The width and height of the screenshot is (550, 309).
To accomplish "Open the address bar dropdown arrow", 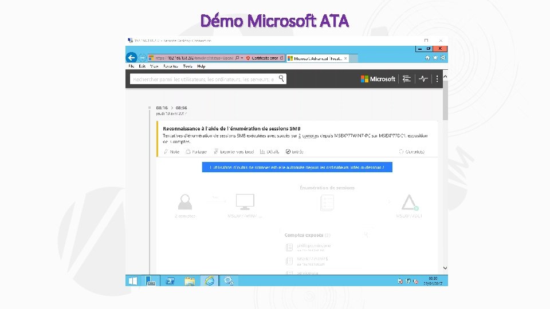I will click(242, 58).
